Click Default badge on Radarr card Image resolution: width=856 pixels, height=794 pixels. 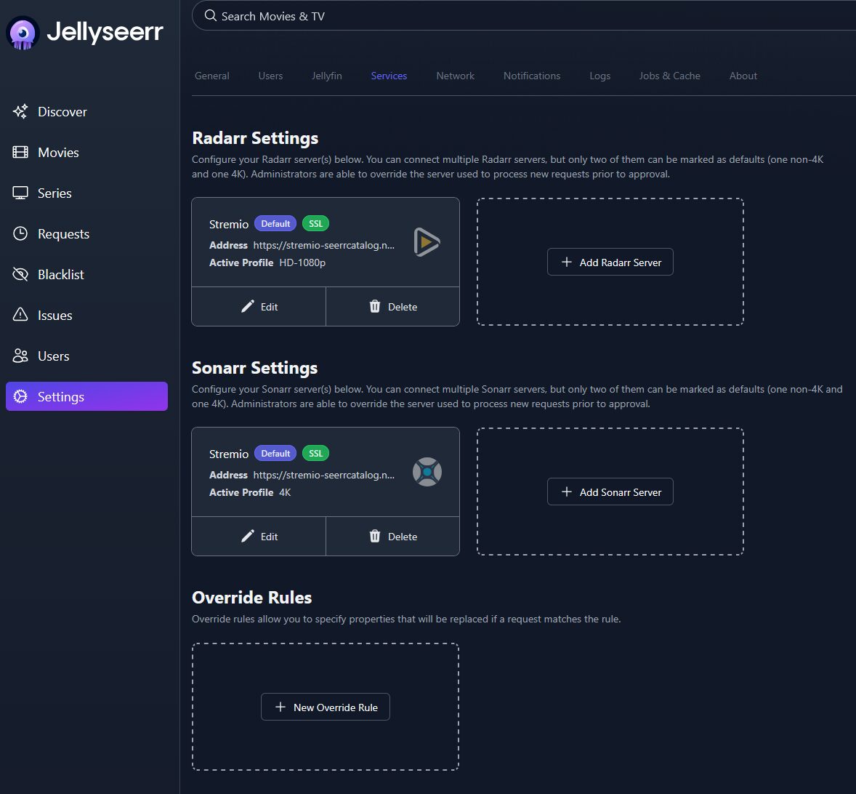(275, 223)
